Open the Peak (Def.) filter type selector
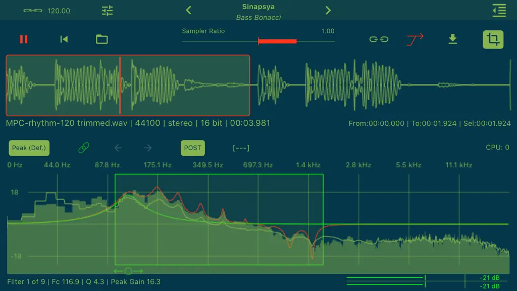The image size is (517, 291). click(29, 148)
